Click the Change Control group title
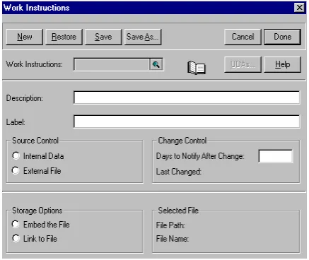Screen dimensions: 309x260 pos(182,141)
